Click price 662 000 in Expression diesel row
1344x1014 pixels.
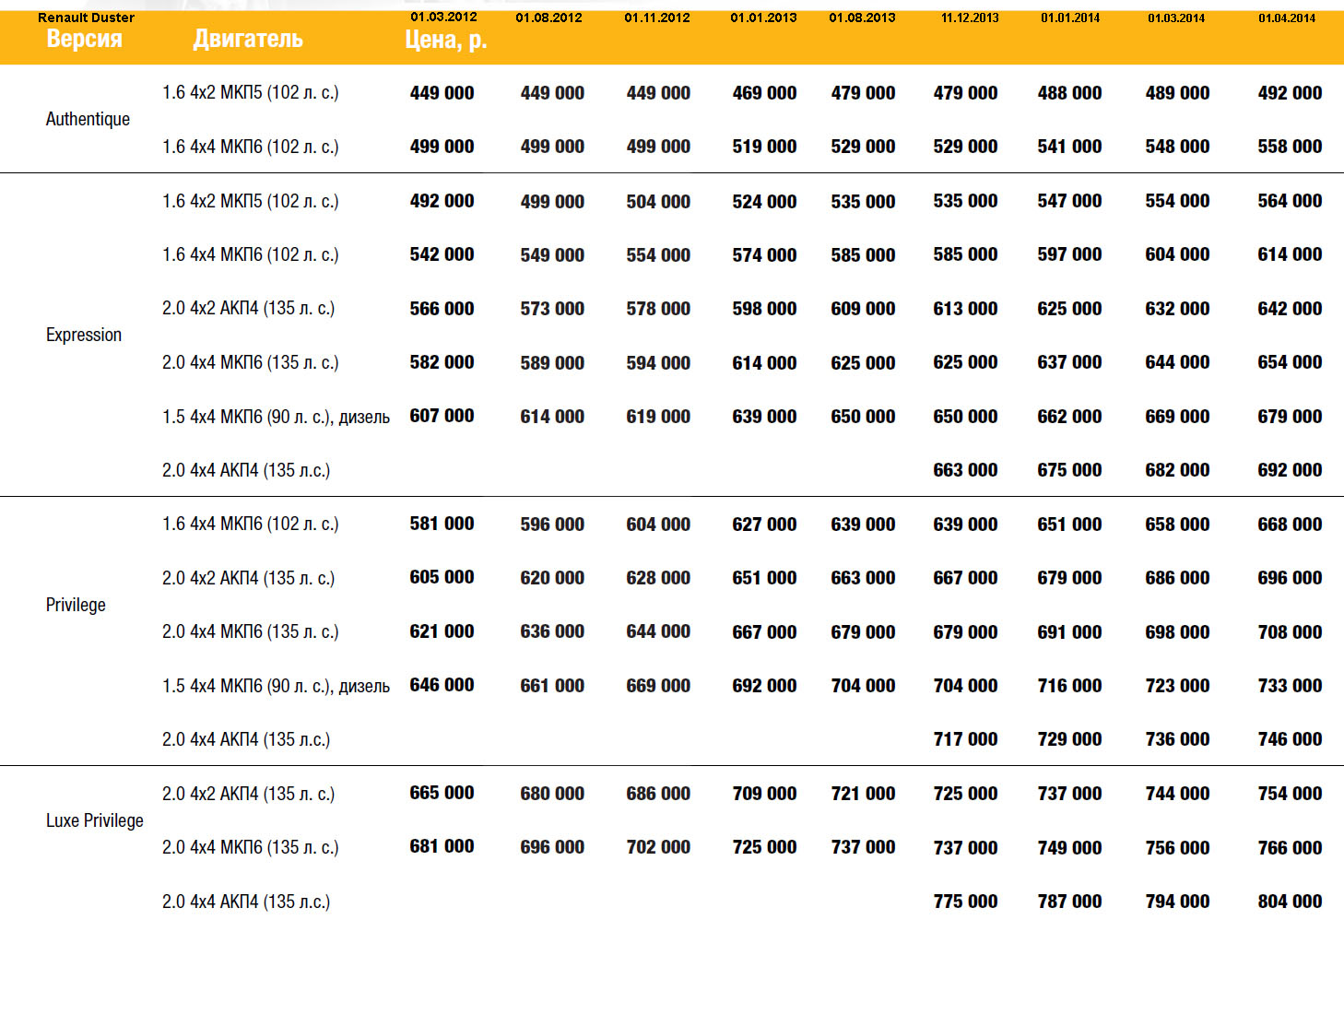click(1069, 417)
